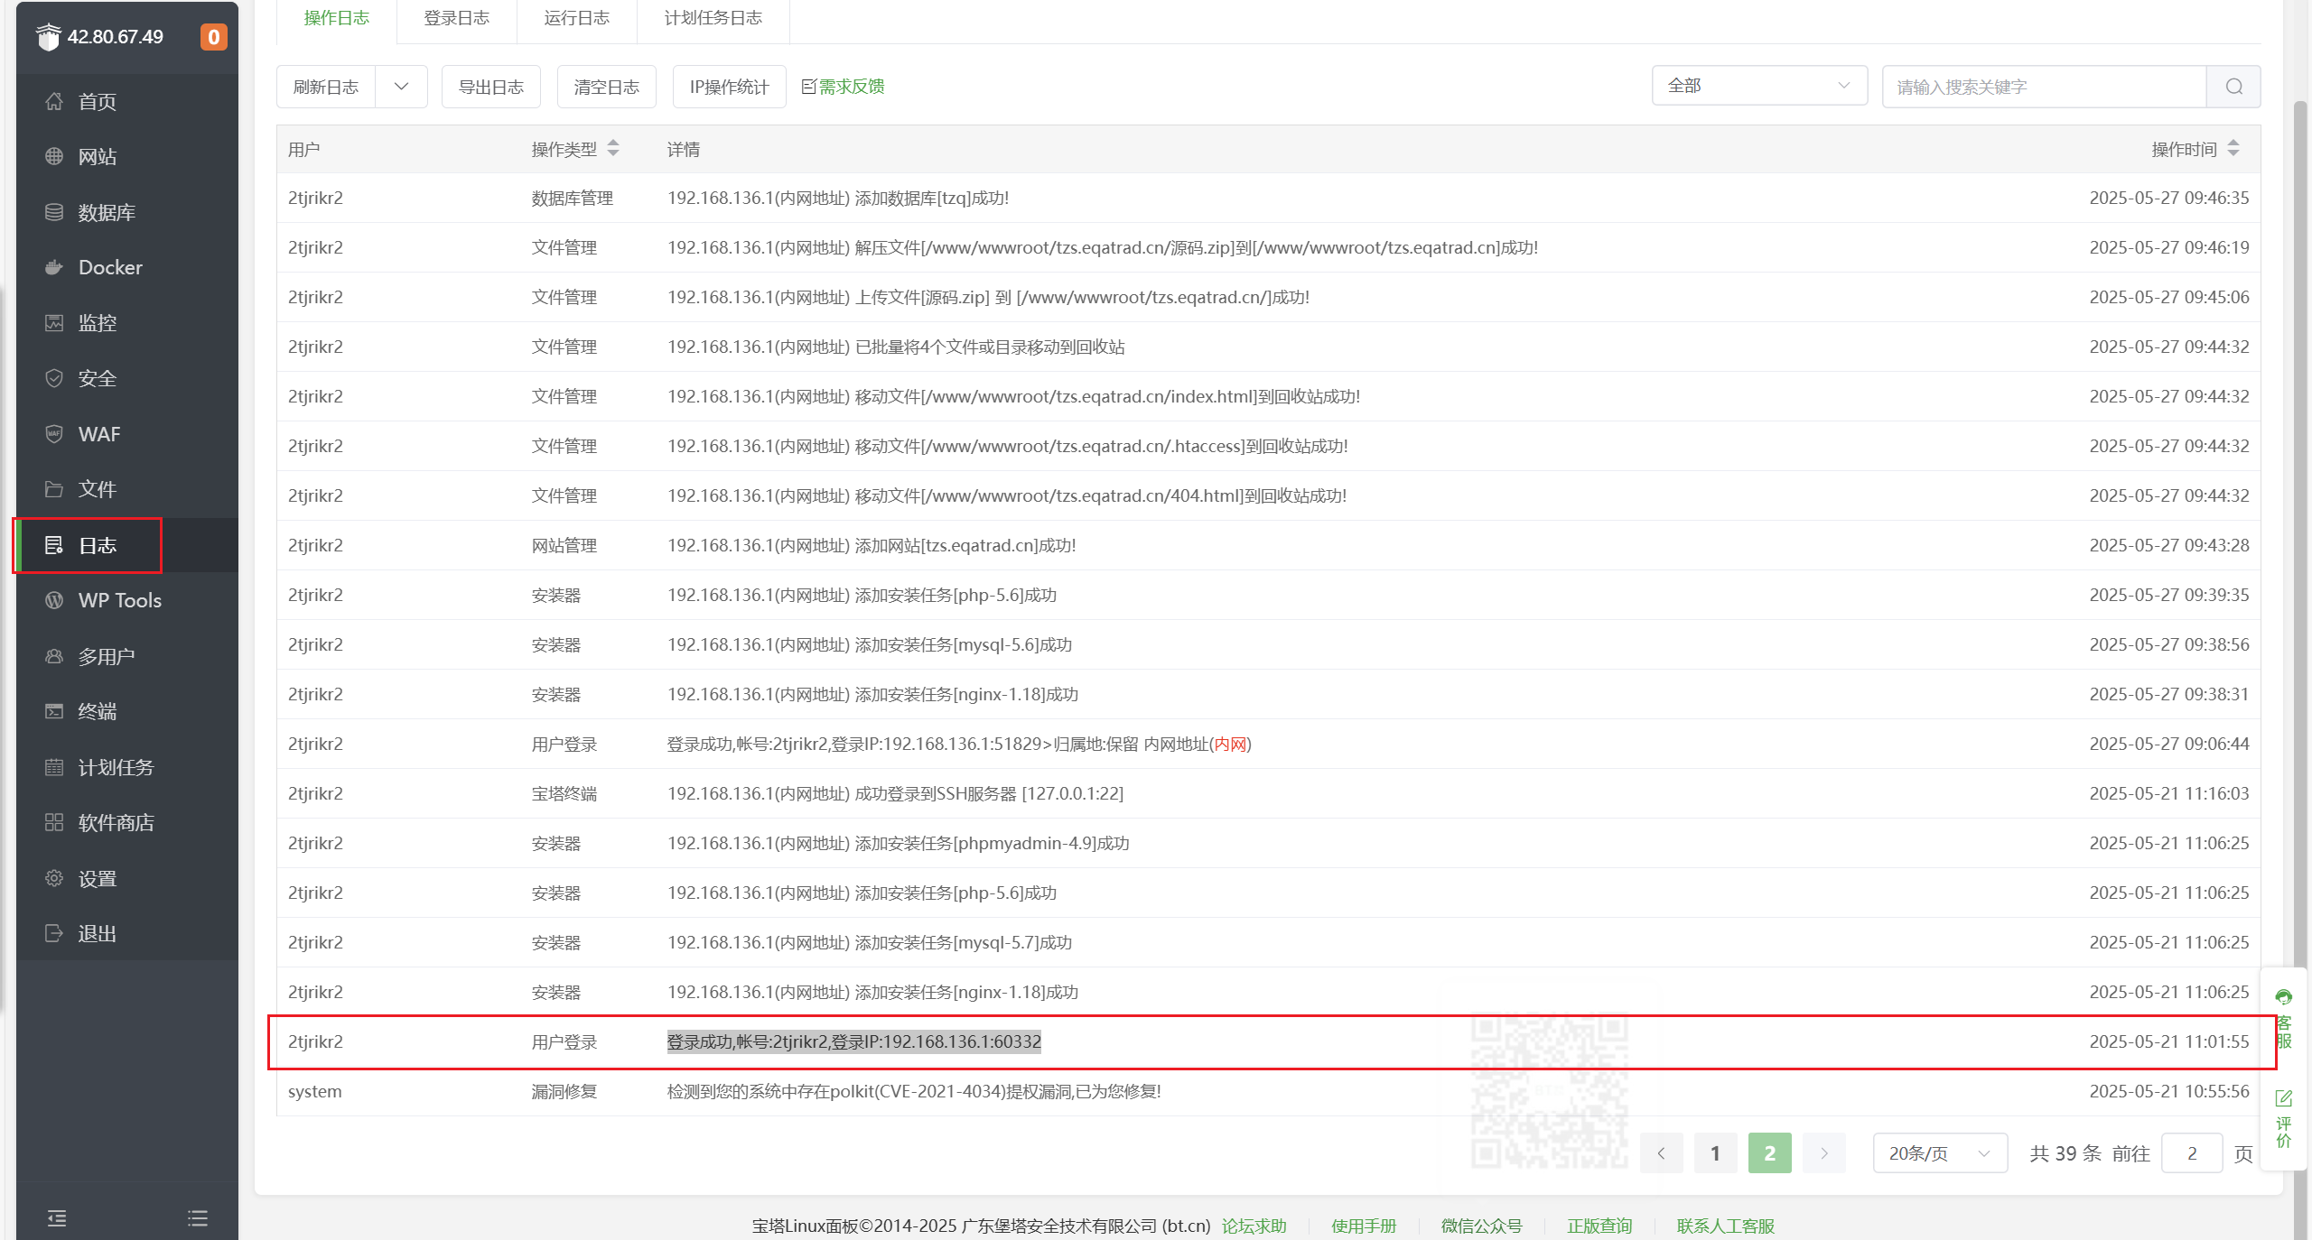
Task: Open the 全部 filter dropdown
Action: pyautogui.click(x=1758, y=86)
